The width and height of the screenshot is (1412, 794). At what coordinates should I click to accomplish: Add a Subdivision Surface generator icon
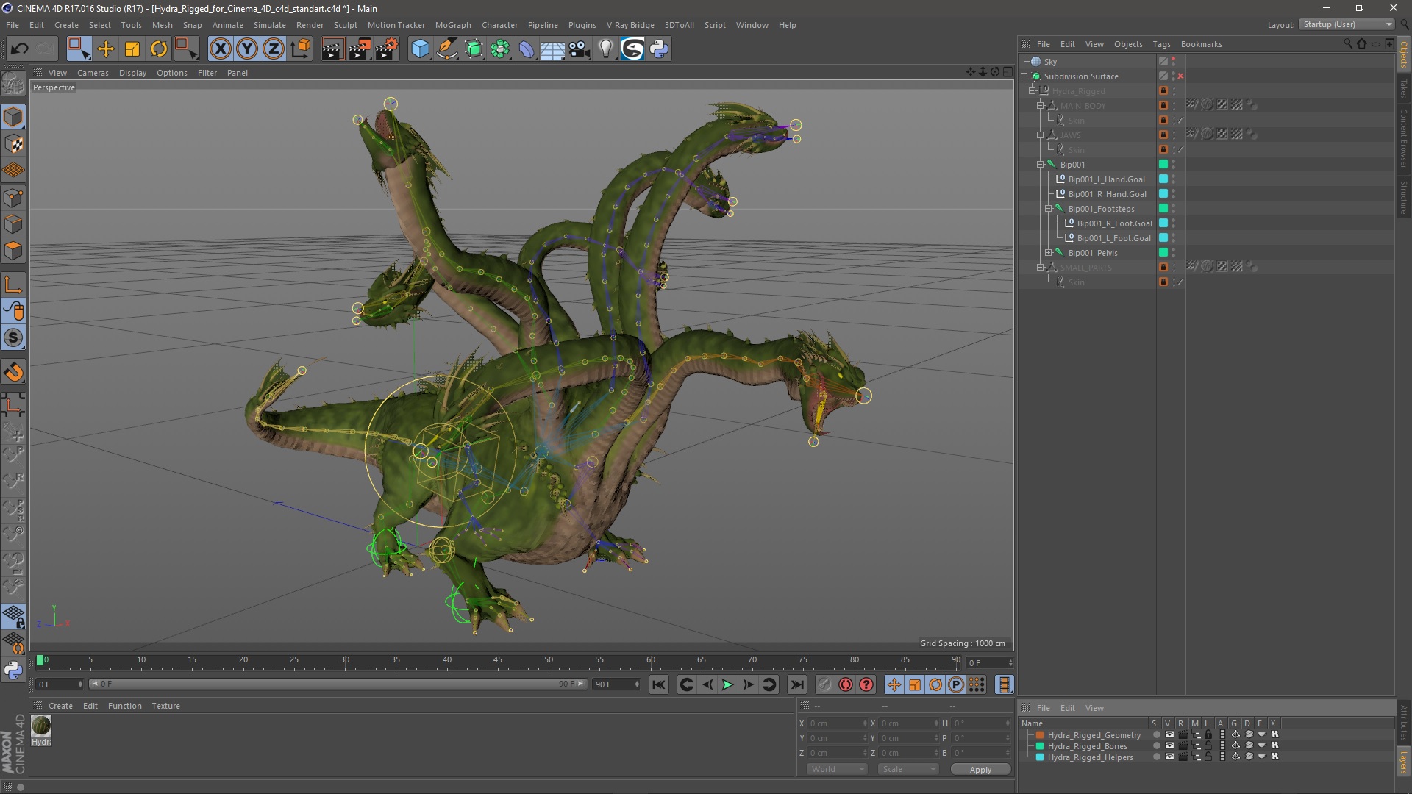click(474, 49)
